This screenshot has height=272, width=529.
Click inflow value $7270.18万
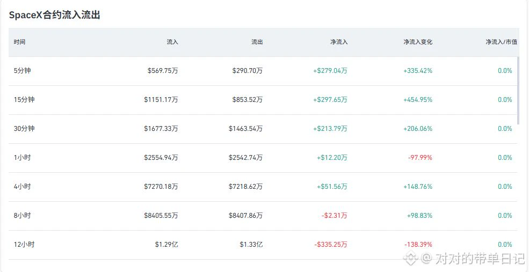point(161,187)
